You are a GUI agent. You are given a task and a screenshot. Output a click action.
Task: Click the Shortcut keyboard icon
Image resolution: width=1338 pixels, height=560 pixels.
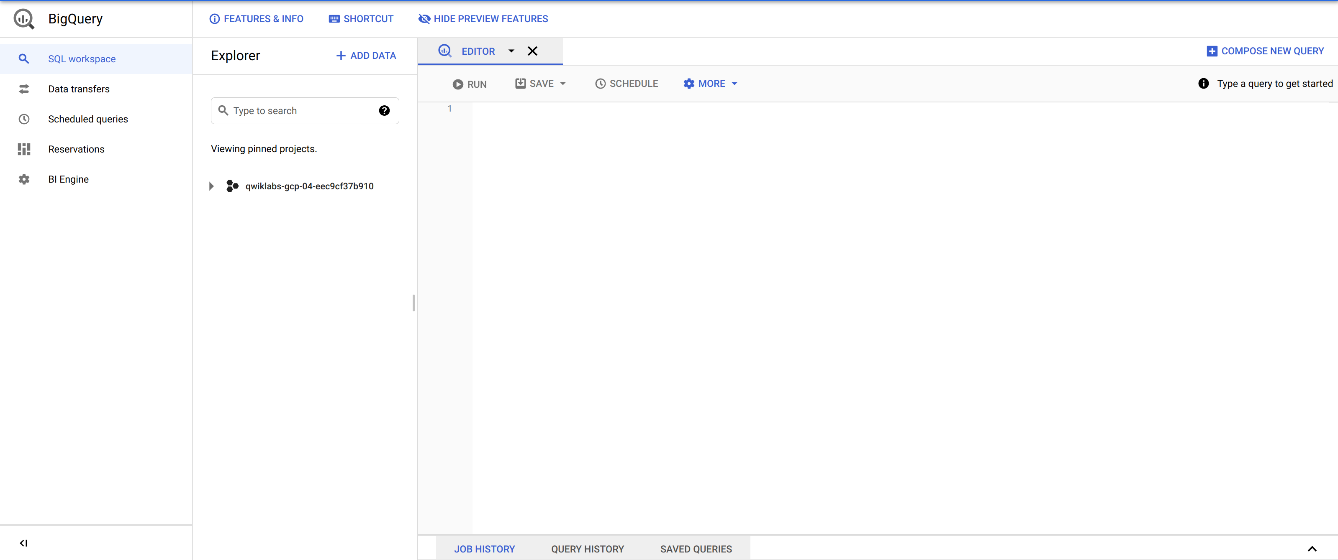(x=334, y=19)
